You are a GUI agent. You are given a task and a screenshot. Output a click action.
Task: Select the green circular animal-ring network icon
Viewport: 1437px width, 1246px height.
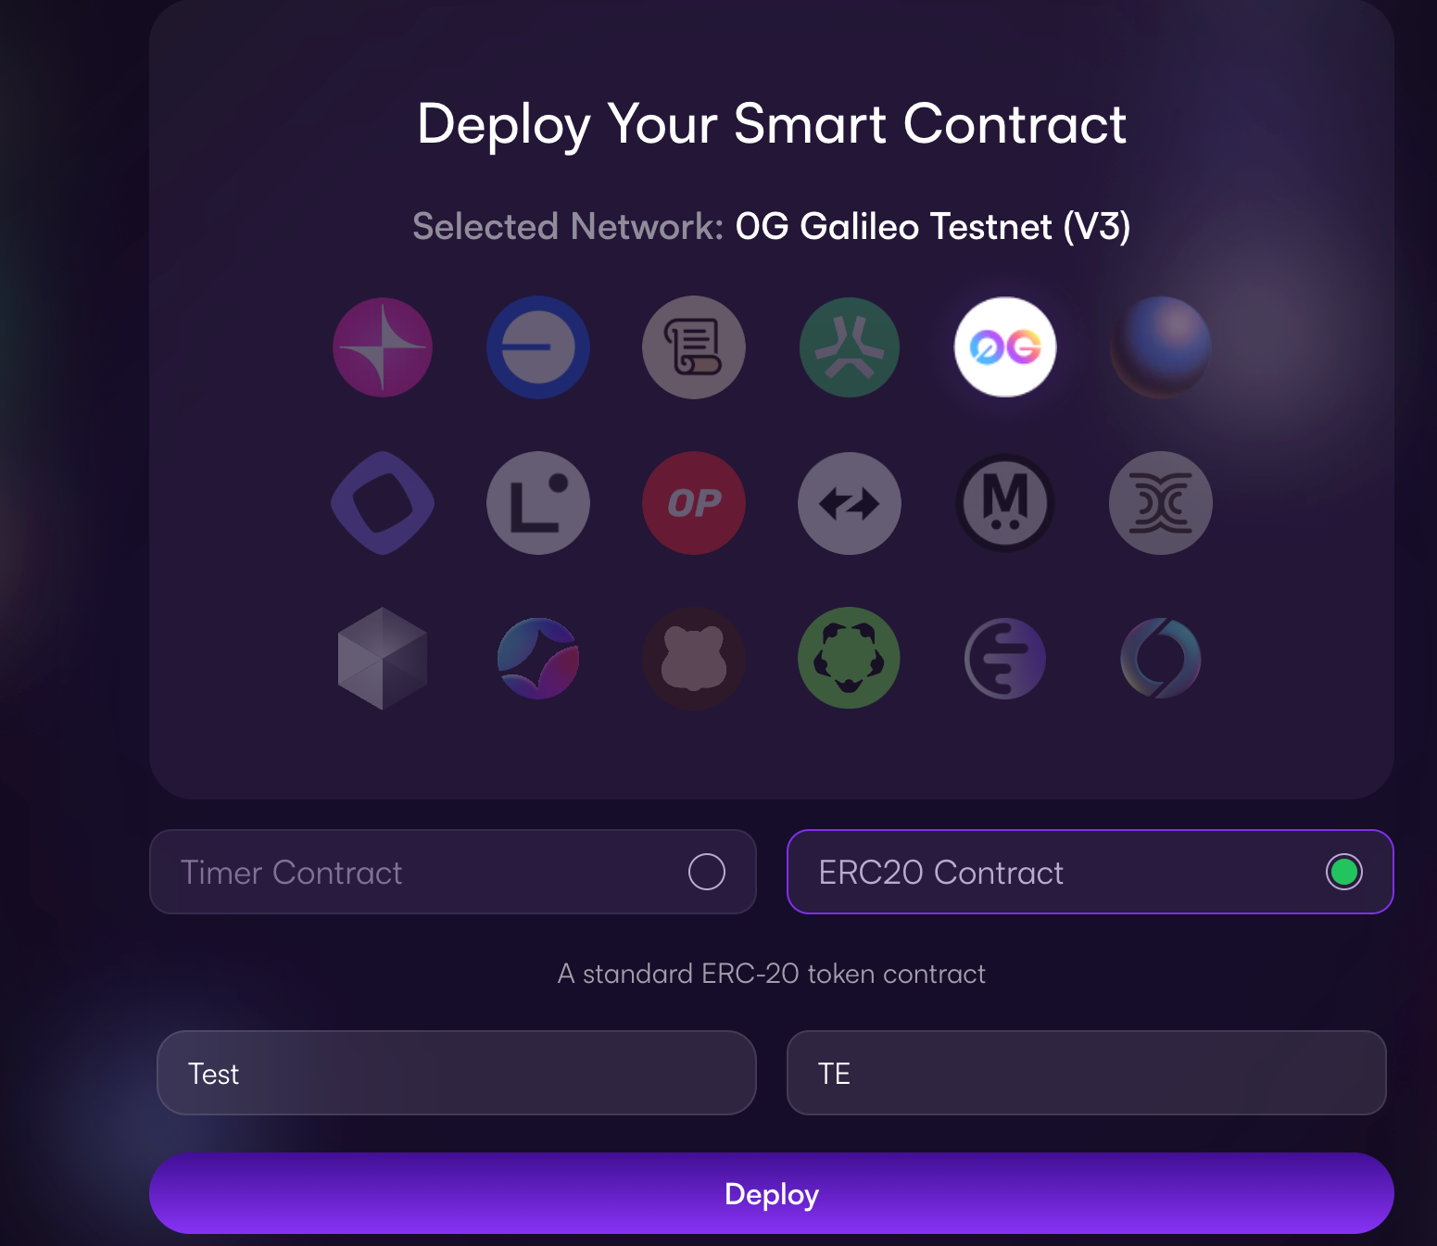click(x=850, y=659)
